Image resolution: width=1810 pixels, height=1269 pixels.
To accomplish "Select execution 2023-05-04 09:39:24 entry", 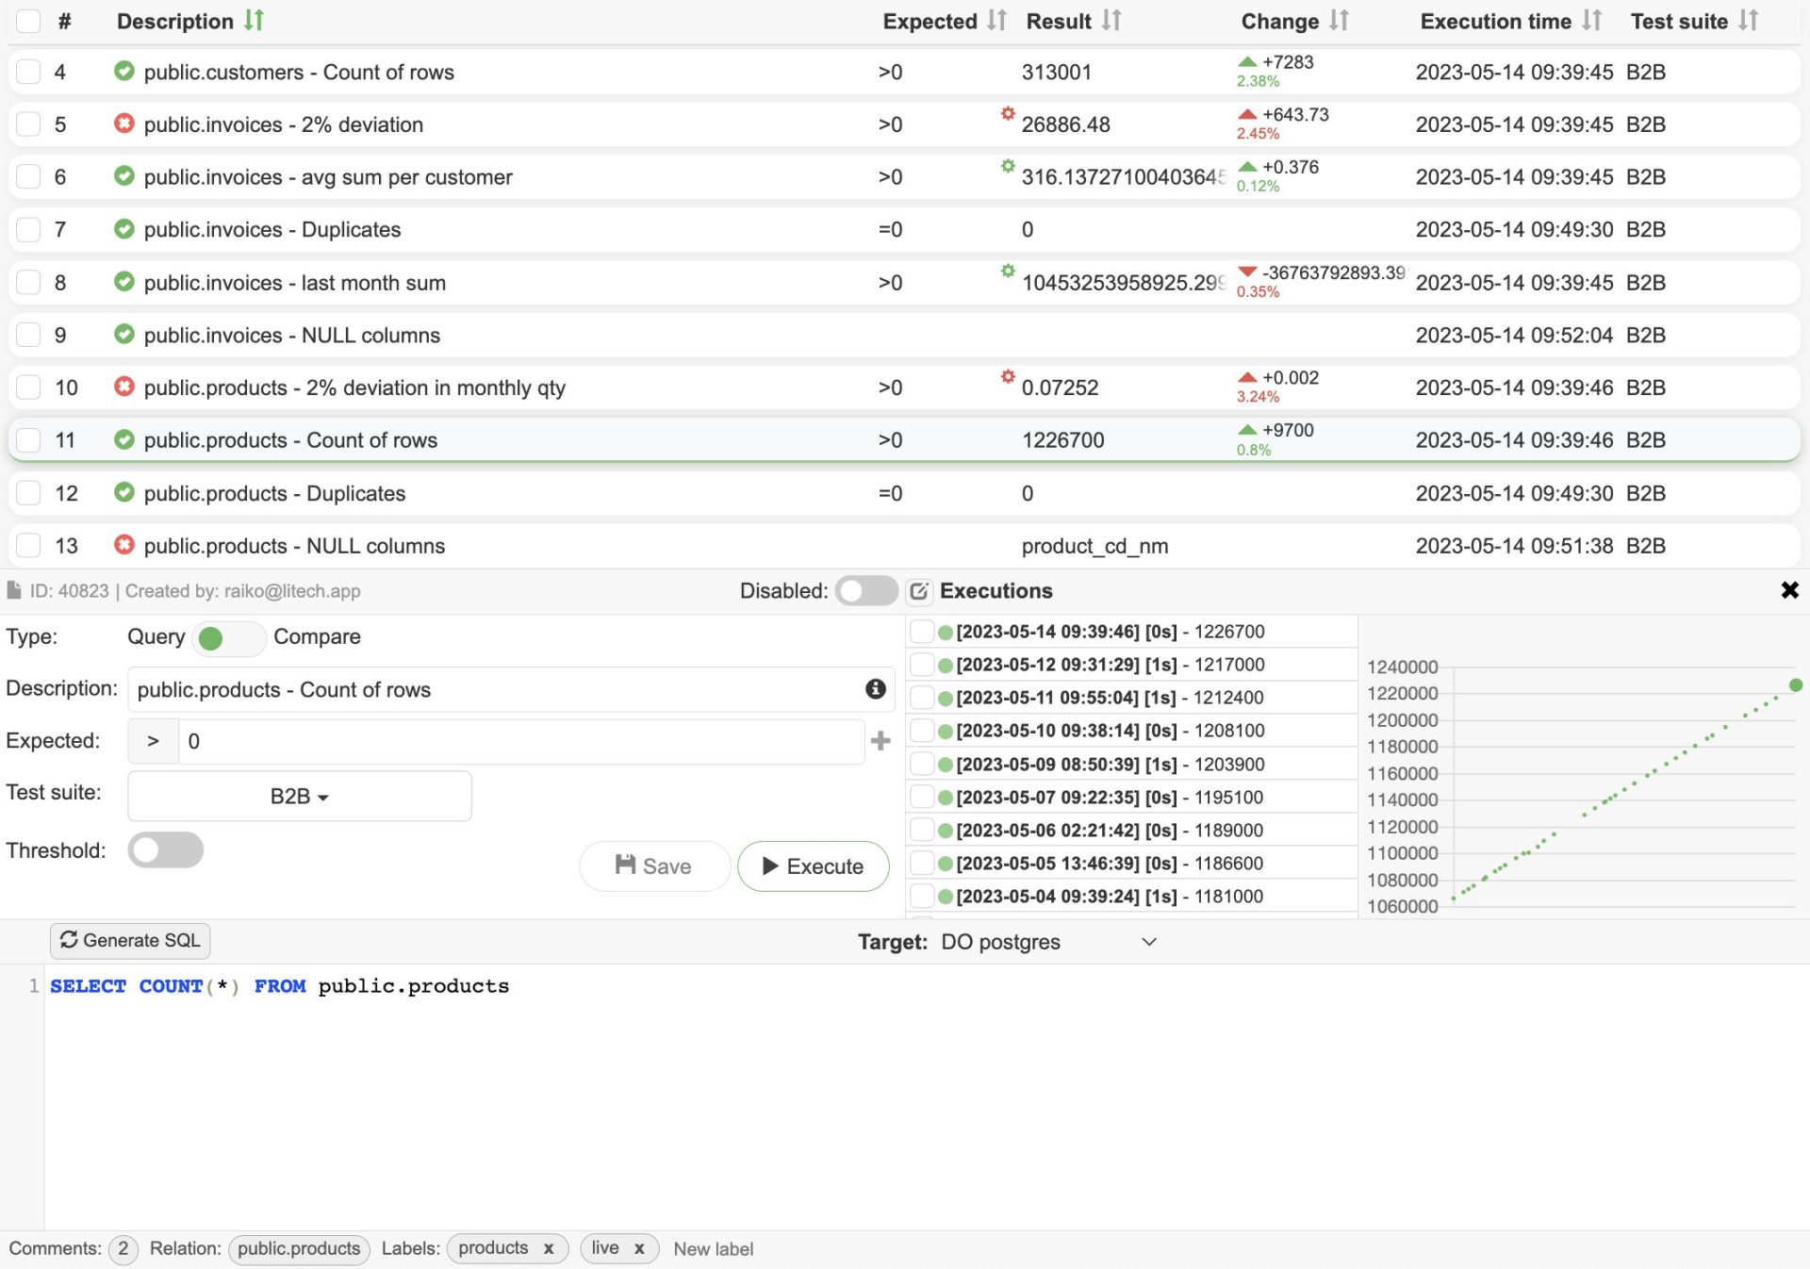I will pyautogui.click(x=1131, y=896).
